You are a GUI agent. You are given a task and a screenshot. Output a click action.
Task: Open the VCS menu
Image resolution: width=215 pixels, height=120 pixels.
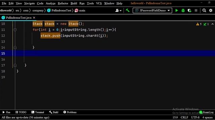click(99, 3)
